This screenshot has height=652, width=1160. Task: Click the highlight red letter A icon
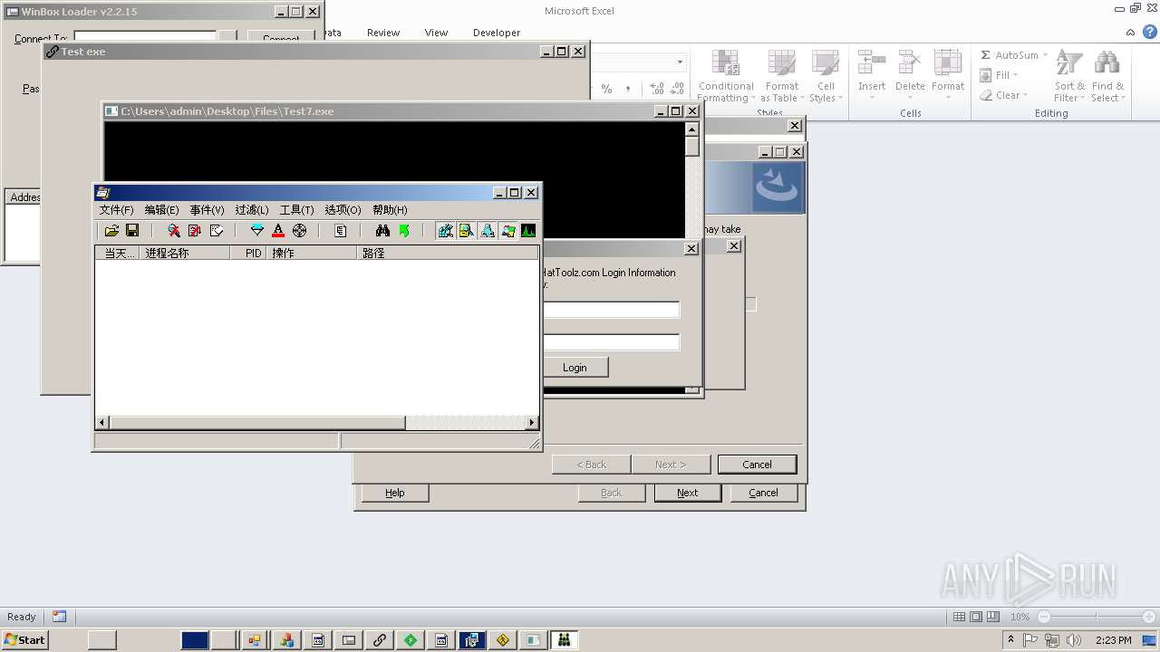click(278, 231)
